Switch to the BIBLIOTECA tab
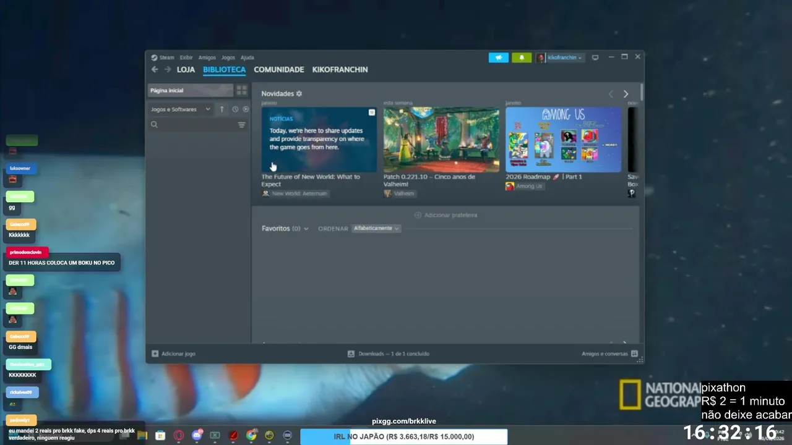Screen dimensions: 792x445 pyautogui.click(x=224, y=70)
